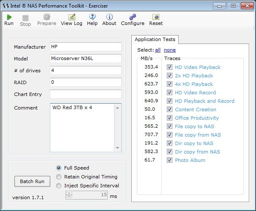Viewport: 256px width, 211px height.
Task: Choose Inject Specific Interval radio button
Action: pos(59,186)
